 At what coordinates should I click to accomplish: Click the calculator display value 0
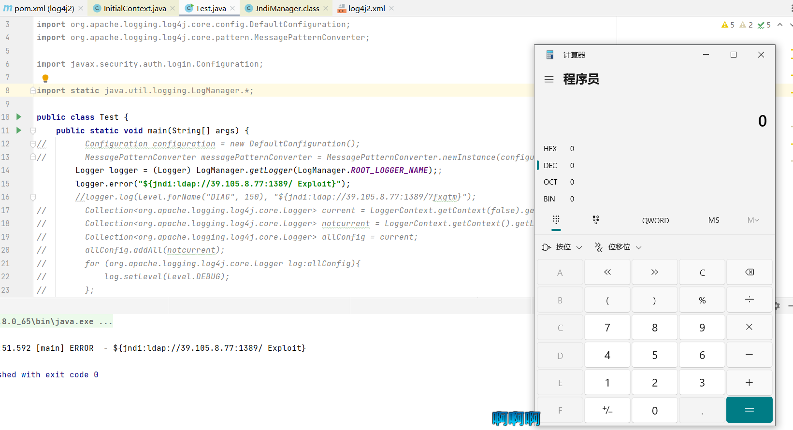click(763, 121)
